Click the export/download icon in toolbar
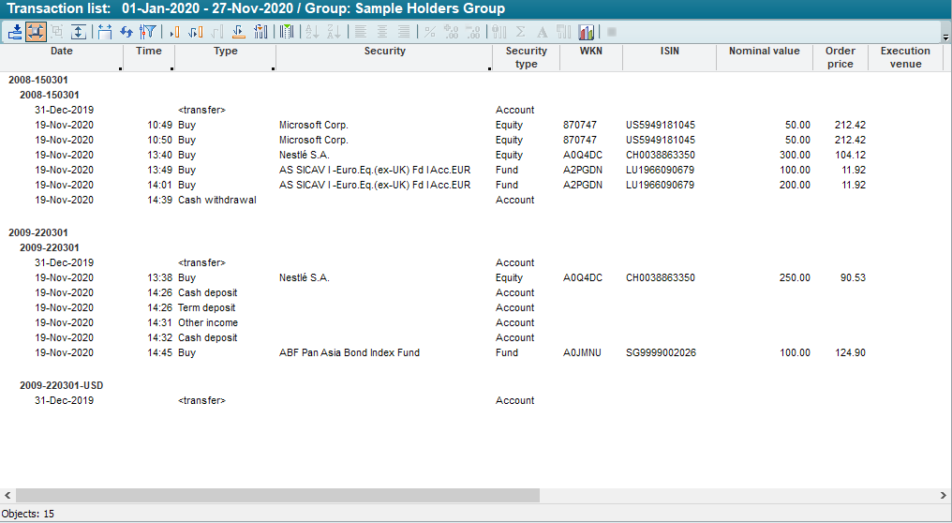Image resolution: width=952 pixels, height=523 pixels. 14,32
